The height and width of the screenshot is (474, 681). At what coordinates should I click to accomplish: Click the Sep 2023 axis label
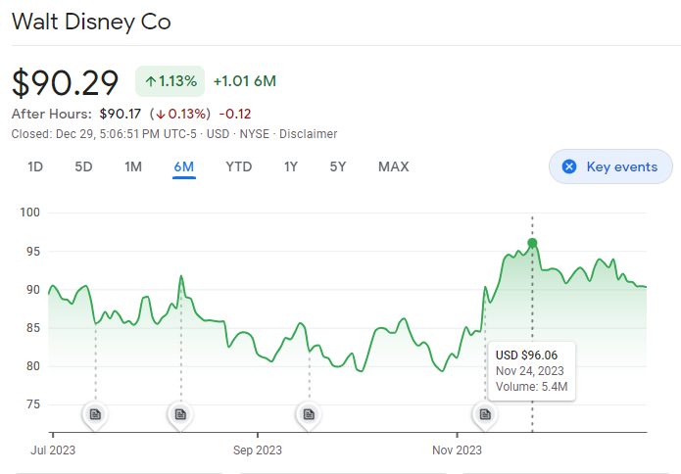(x=257, y=450)
